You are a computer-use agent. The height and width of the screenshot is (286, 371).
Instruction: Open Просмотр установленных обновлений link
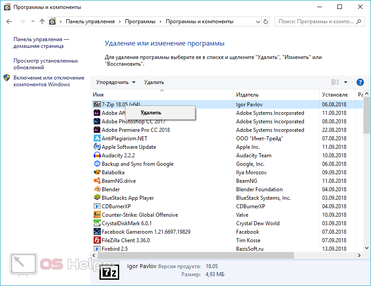(x=46, y=64)
